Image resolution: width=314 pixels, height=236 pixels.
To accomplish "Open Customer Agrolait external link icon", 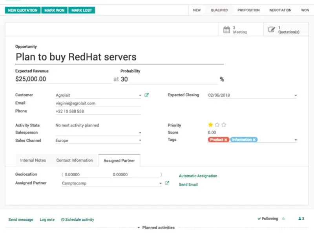I will click(147, 95).
